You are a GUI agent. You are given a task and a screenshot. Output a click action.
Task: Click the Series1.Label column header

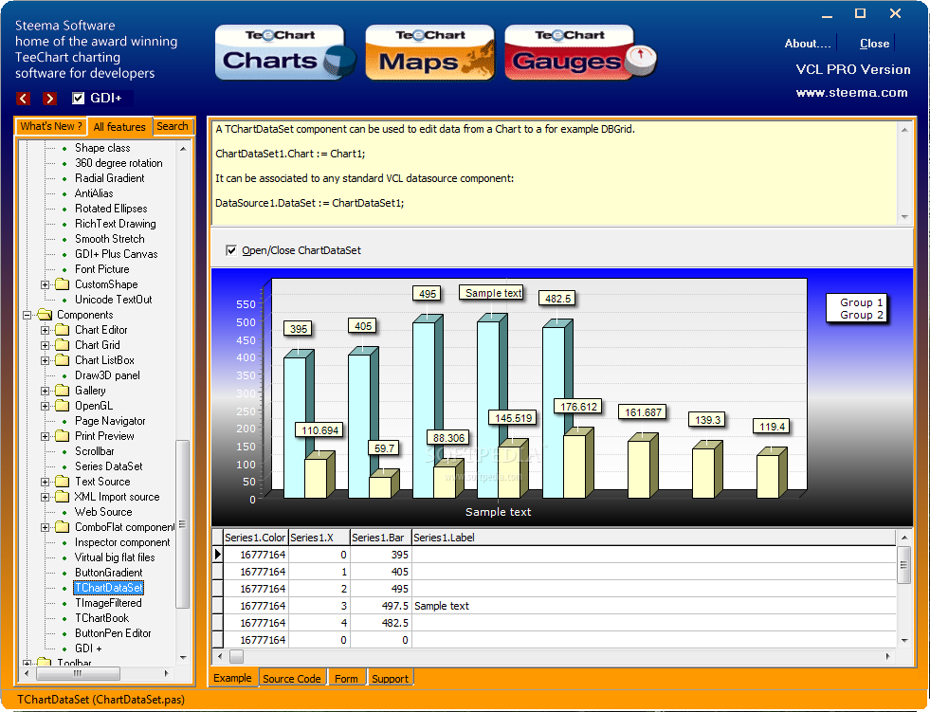tap(653, 538)
